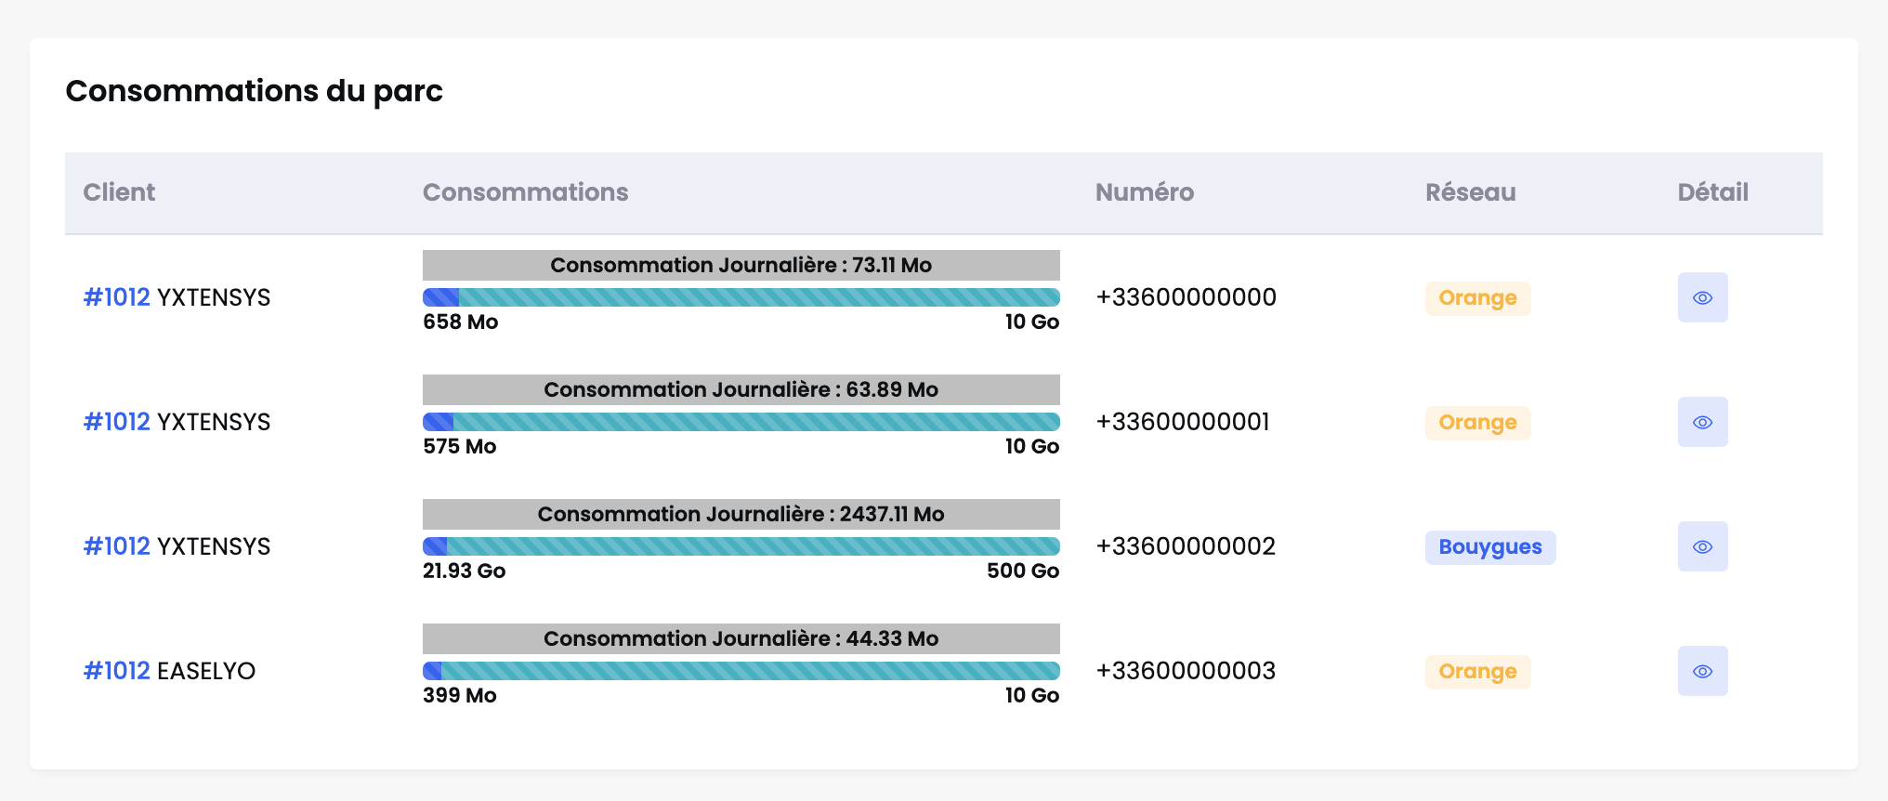The height and width of the screenshot is (801, 1888).
Task: Click Consommation Journalière 2437.11 Mo label
Action: (x=741, y=514)
